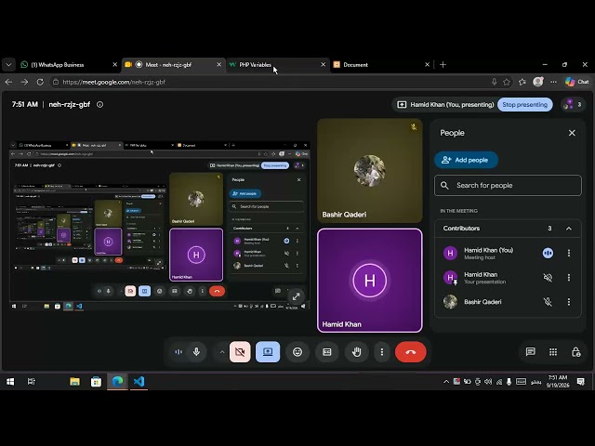Expand audio settings chevron near camera
The width and height of the screenshot is (595, 446).
pyautogui.click(x=222, y=352)
